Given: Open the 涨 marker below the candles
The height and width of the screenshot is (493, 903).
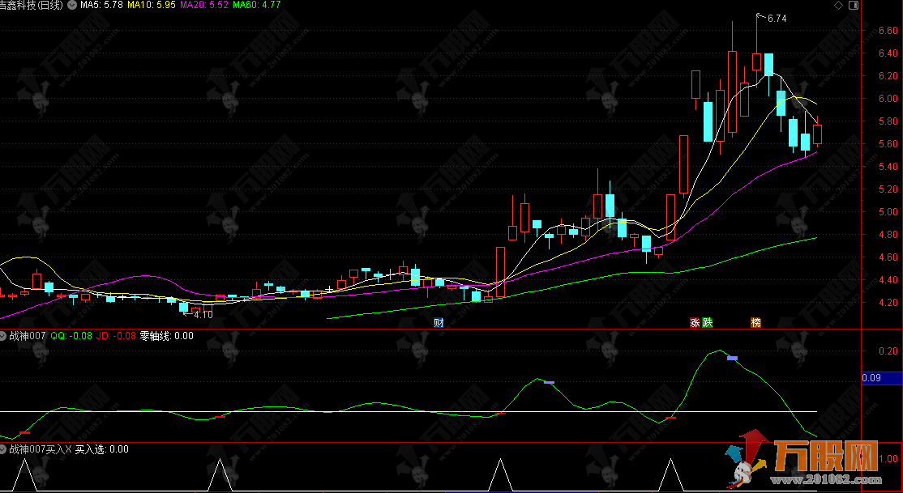Looking at the screenshot, I should (x=695, y=323).
